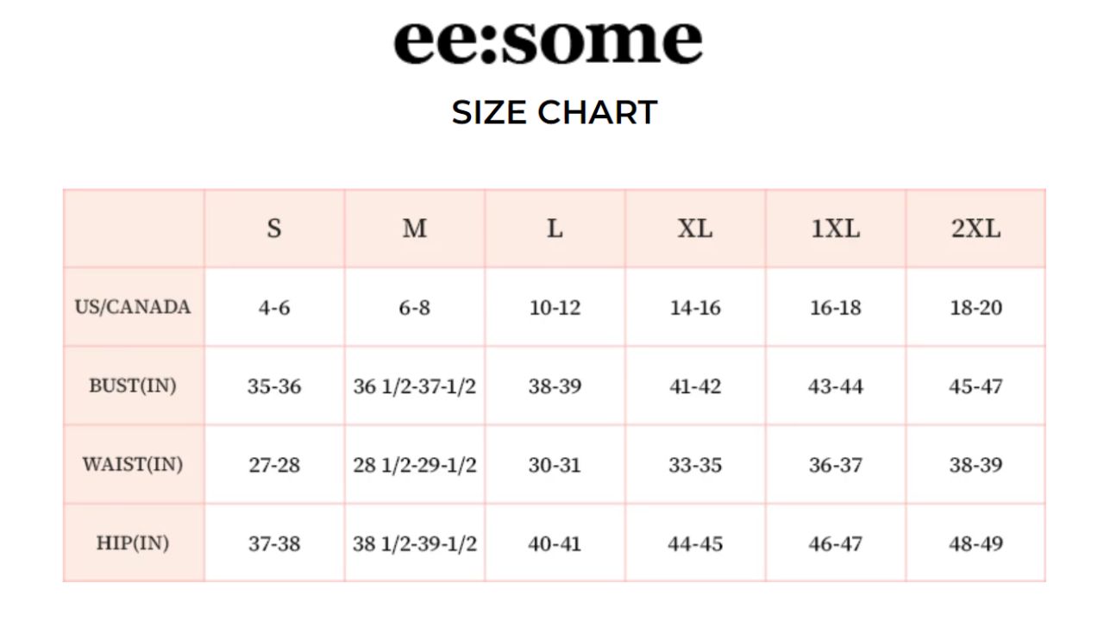
Task: Click the 45-47 bust cell
Action: (975, 386)
